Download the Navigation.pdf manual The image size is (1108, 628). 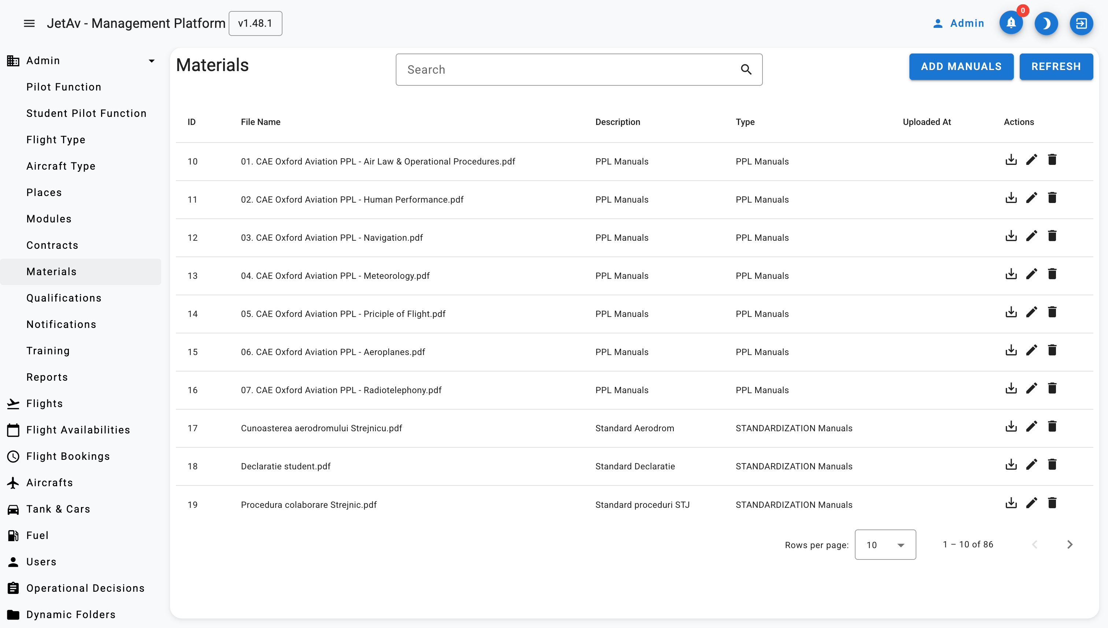point(1011,236)
